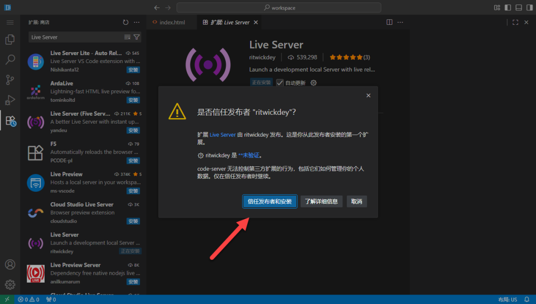Open the Extensions view in activity bar

click(x=10, y=120)
